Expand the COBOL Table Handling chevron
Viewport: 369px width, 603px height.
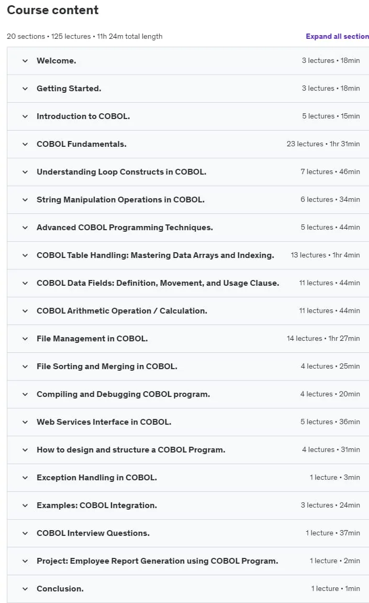(x=25, y=255)
